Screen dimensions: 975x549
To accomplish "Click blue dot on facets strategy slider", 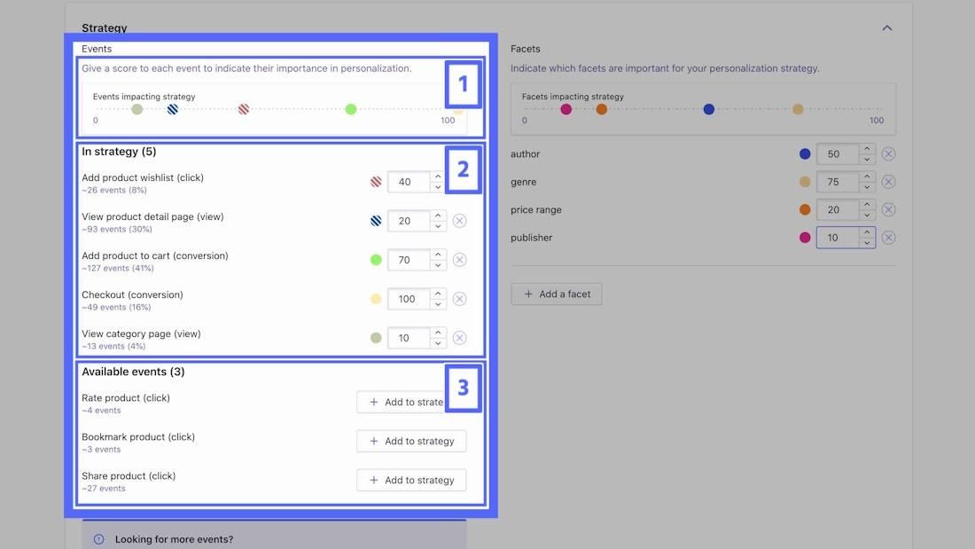I will (709, 110).
